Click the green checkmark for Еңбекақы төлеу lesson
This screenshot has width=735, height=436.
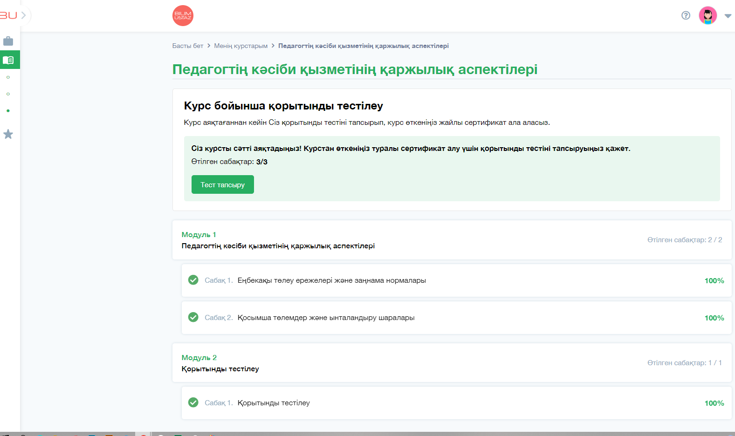pos(193,280)
